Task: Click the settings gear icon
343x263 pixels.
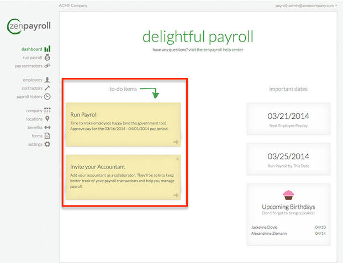Action: click(x=48, y=144)
